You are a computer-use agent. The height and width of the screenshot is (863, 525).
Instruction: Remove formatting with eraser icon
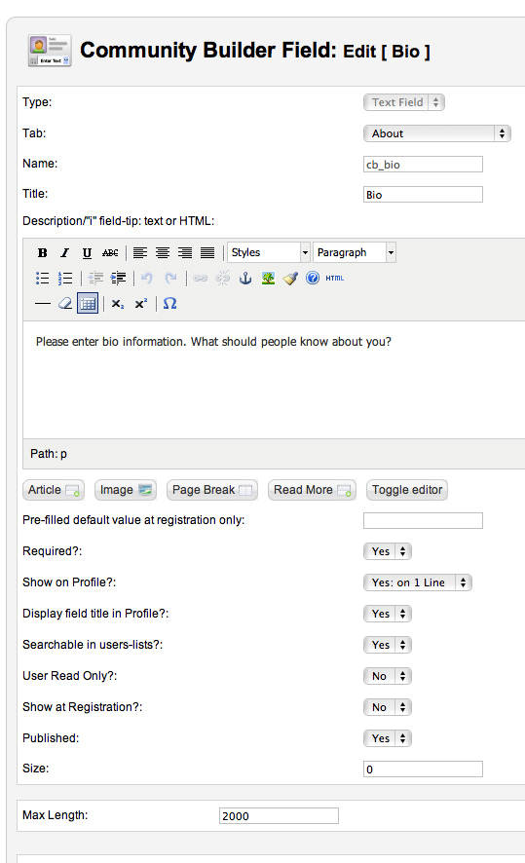65,303
